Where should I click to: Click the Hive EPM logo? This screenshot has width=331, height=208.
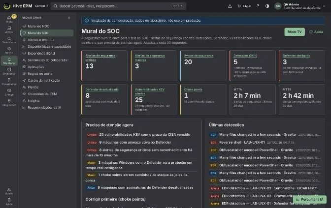tap(7, 6)
